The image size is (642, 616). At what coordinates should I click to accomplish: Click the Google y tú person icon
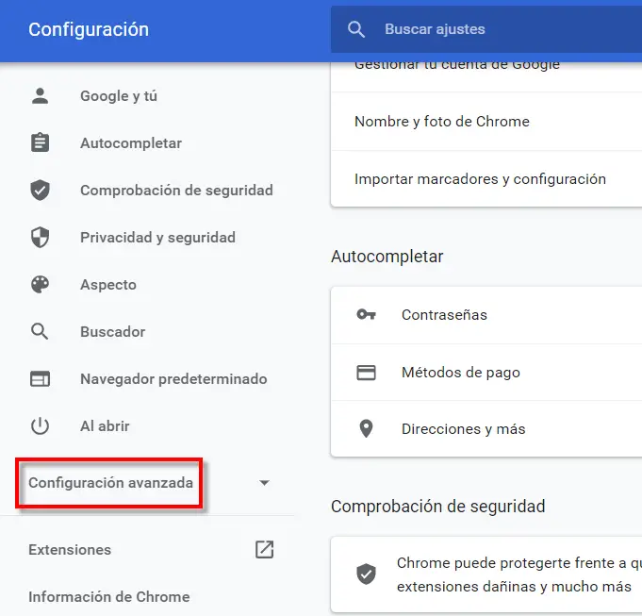pyautogui.click(x=40, y=96)
